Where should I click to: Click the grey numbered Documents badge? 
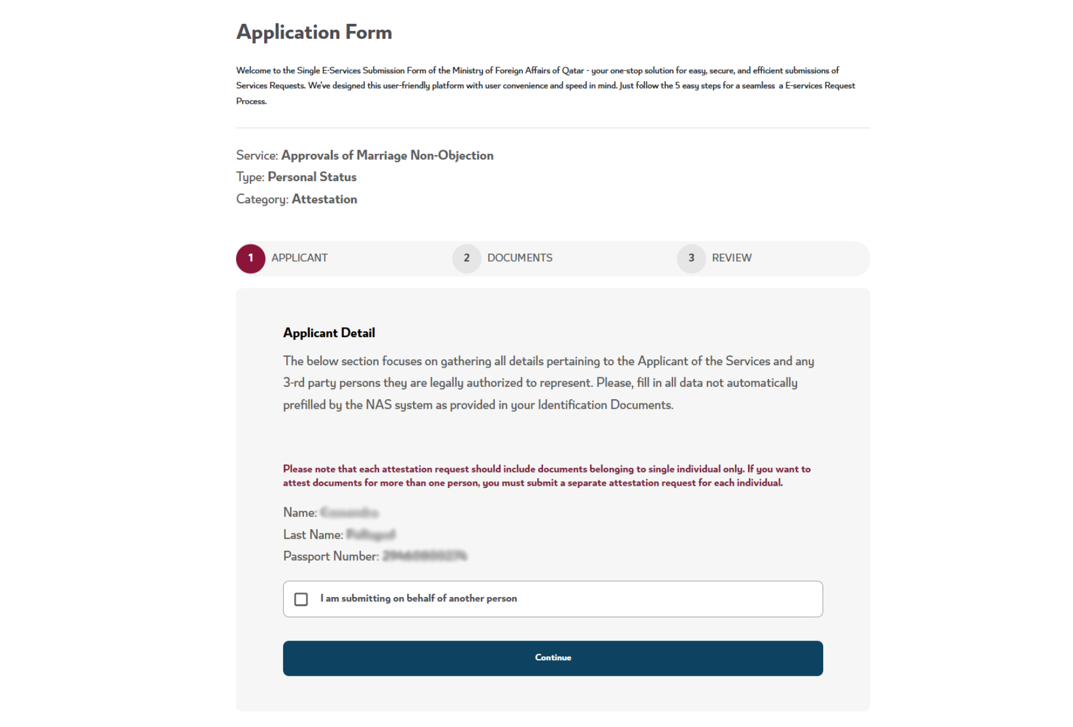click(x=467, y=258)
